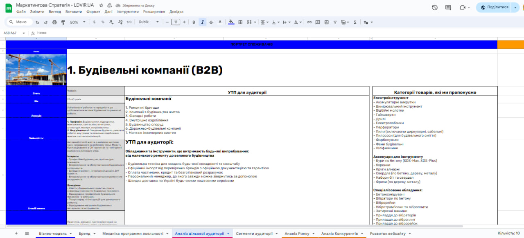This screenshot has width=524, height=238.
Task: Open the fill color bucket picker
Action: [x=231, y=22]
